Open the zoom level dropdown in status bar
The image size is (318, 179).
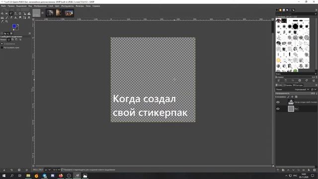click(56, 170)
